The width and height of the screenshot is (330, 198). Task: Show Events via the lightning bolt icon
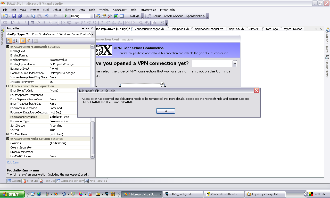pyautogui.click(x=28, y=40)
